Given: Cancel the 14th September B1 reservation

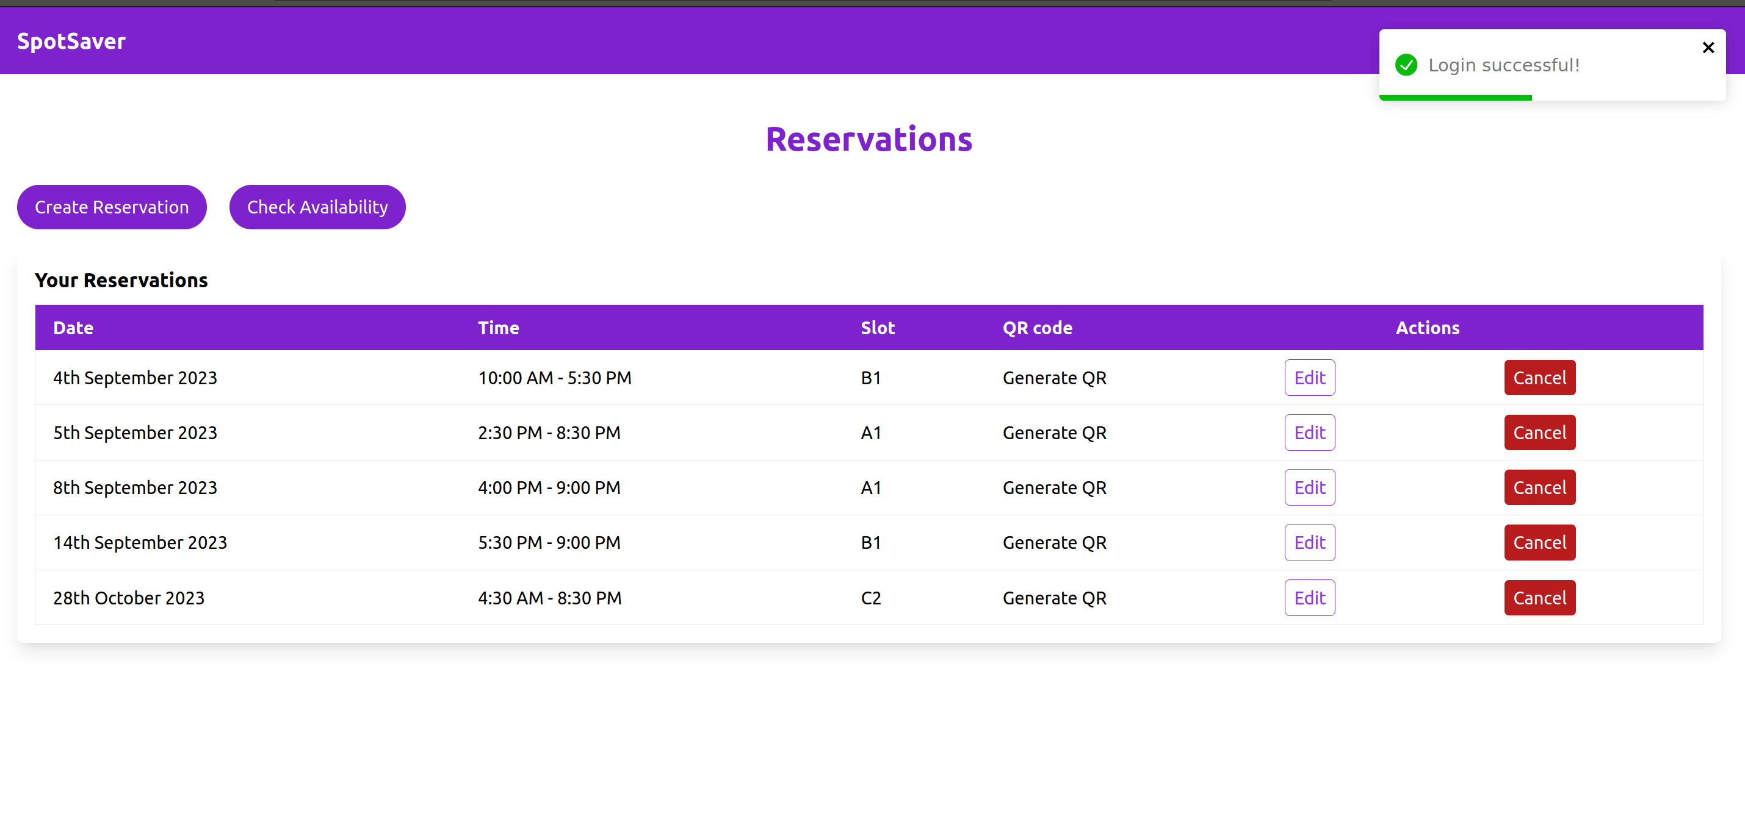Looking at the screenshot, I should click(x=1539, y=542).
